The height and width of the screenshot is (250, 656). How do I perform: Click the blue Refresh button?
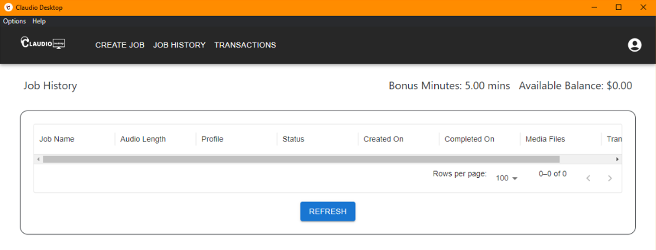click(328, 212)
